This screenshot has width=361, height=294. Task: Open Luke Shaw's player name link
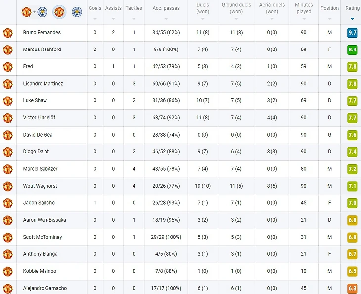(x=35, y=100)
